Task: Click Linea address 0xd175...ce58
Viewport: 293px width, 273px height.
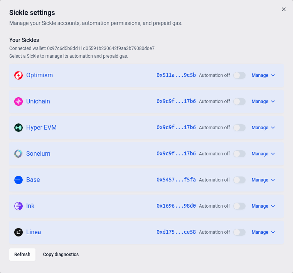Action: coord(176,232)
